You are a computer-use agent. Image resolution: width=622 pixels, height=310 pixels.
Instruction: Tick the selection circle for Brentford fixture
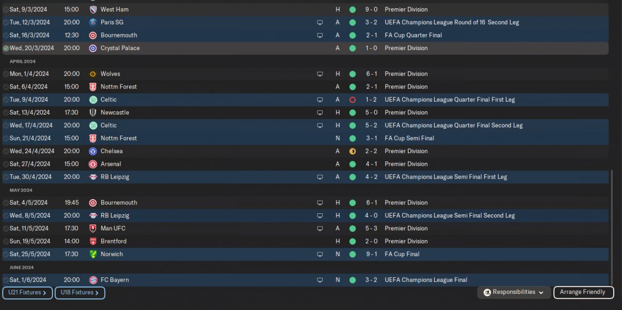click(6, 241)
